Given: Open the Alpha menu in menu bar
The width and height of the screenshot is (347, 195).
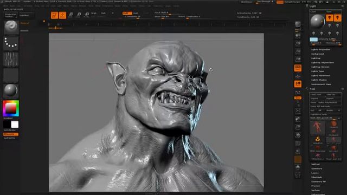Looking at the screenshot, I should click(5, 6).
